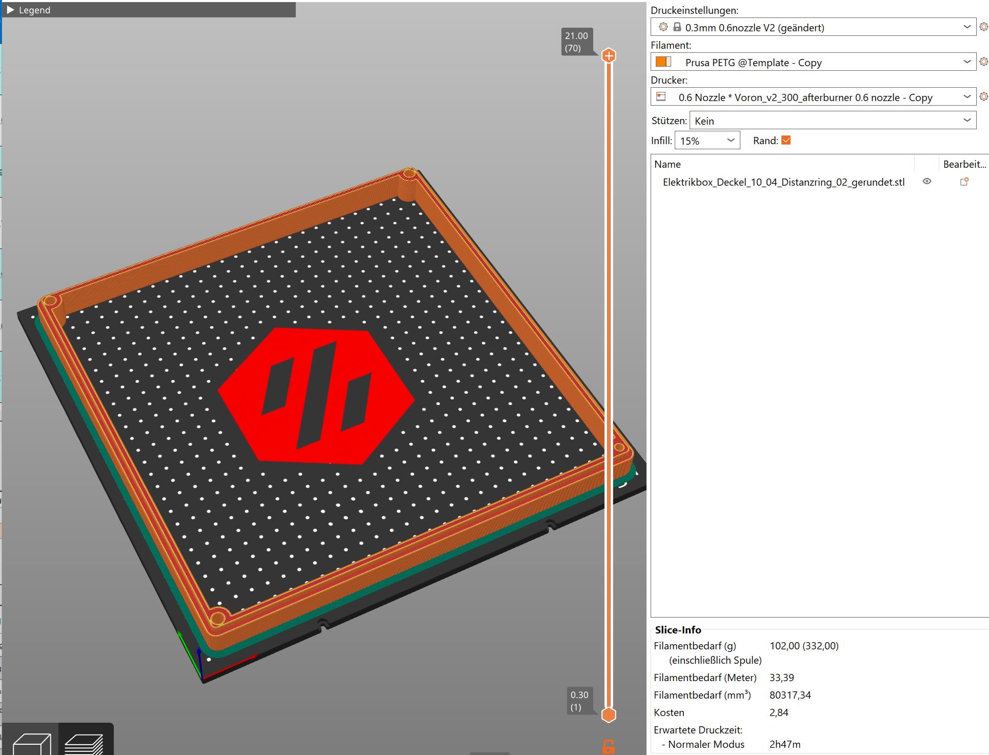Edit filament settings via gear icon
This screenshot has width=989, height=755.
pyautogui.click(x=983, y=62)
